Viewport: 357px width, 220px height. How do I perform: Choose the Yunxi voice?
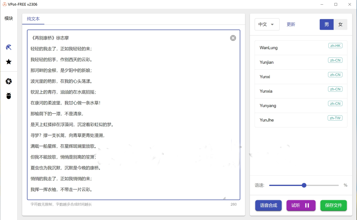301,77
